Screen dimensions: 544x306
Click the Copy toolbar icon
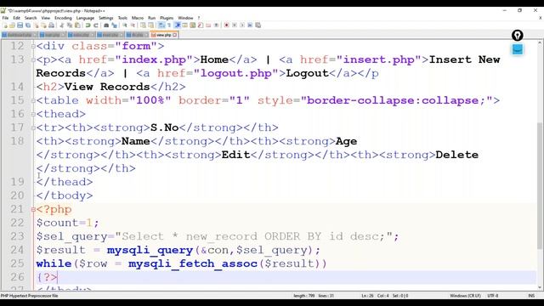(70, 25)
